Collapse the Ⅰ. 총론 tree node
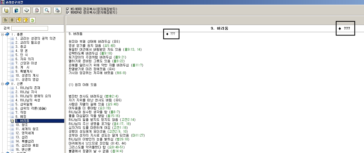This screenshot has width=364, height=153. tap(2, 34)
